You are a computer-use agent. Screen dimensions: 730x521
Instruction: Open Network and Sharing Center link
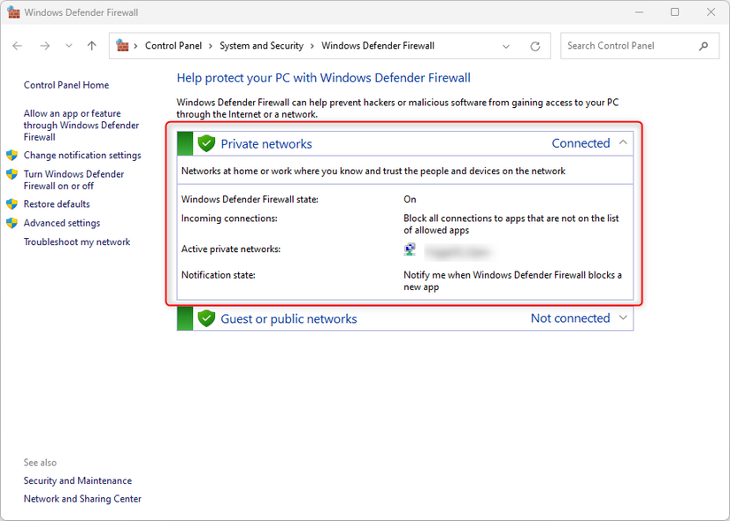click(x=82, y=499)
